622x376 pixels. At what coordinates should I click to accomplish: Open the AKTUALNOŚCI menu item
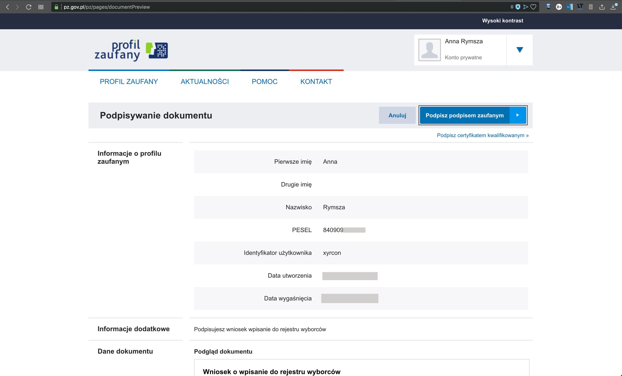tap(205, 82)
